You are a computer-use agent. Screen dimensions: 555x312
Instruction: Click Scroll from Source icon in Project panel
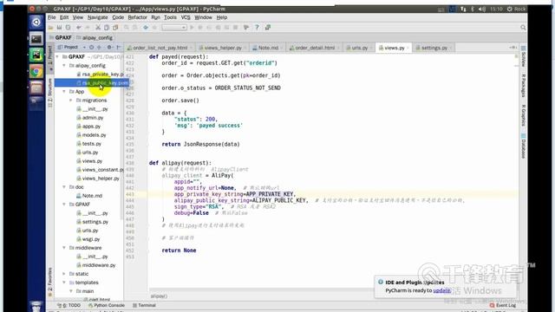tap(91, 47)
